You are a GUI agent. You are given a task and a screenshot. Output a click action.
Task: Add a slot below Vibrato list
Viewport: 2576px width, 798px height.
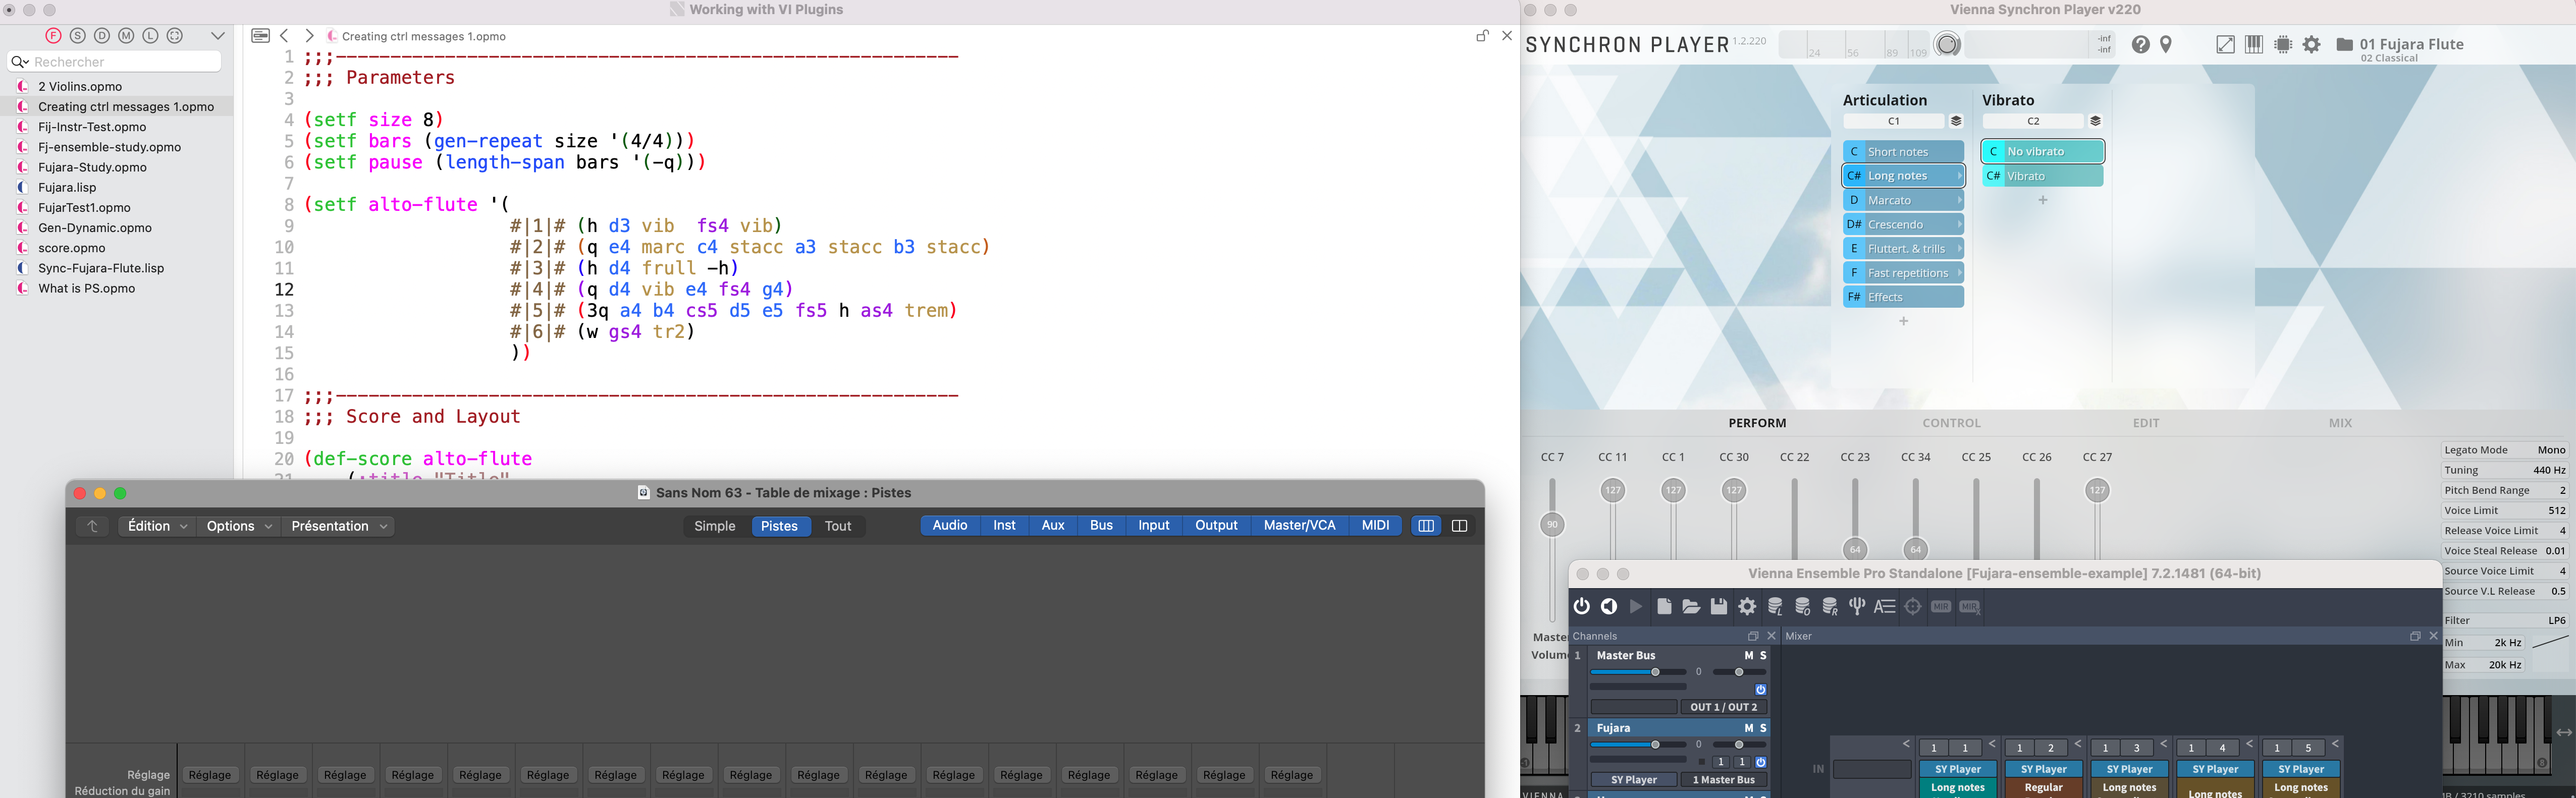coord(2043,200)
